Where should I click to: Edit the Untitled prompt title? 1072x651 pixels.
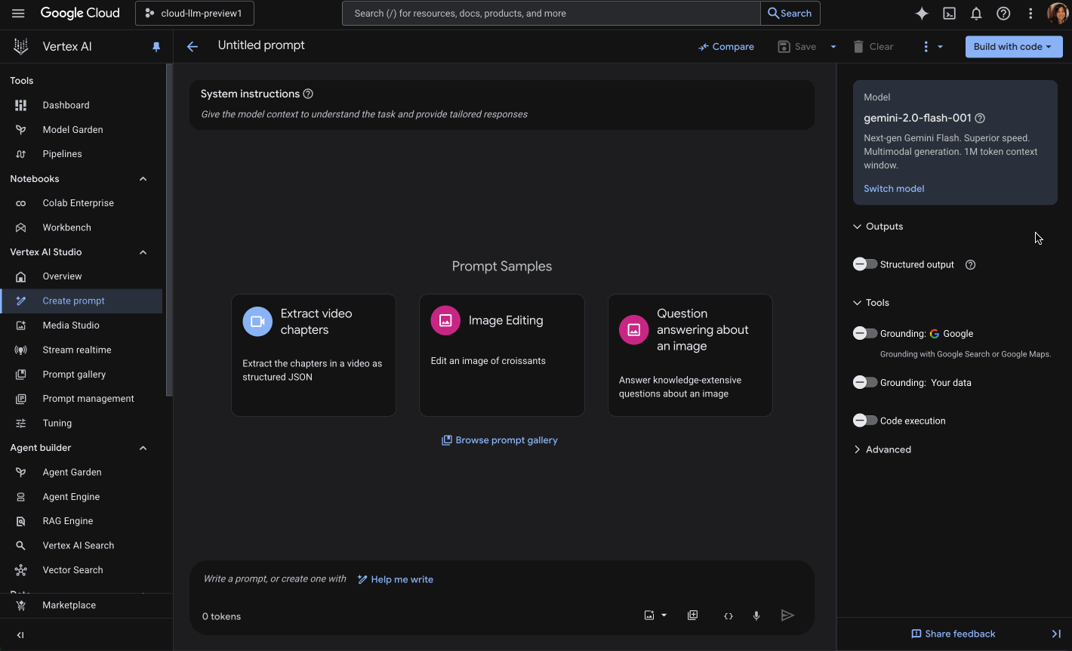[x=261, y=45]
